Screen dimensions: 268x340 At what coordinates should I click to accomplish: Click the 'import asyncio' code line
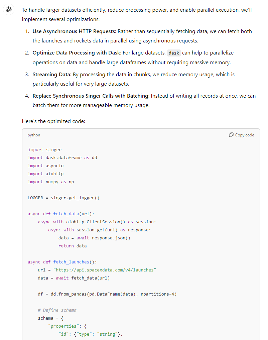pyautogui.click(x=46, y=166)
